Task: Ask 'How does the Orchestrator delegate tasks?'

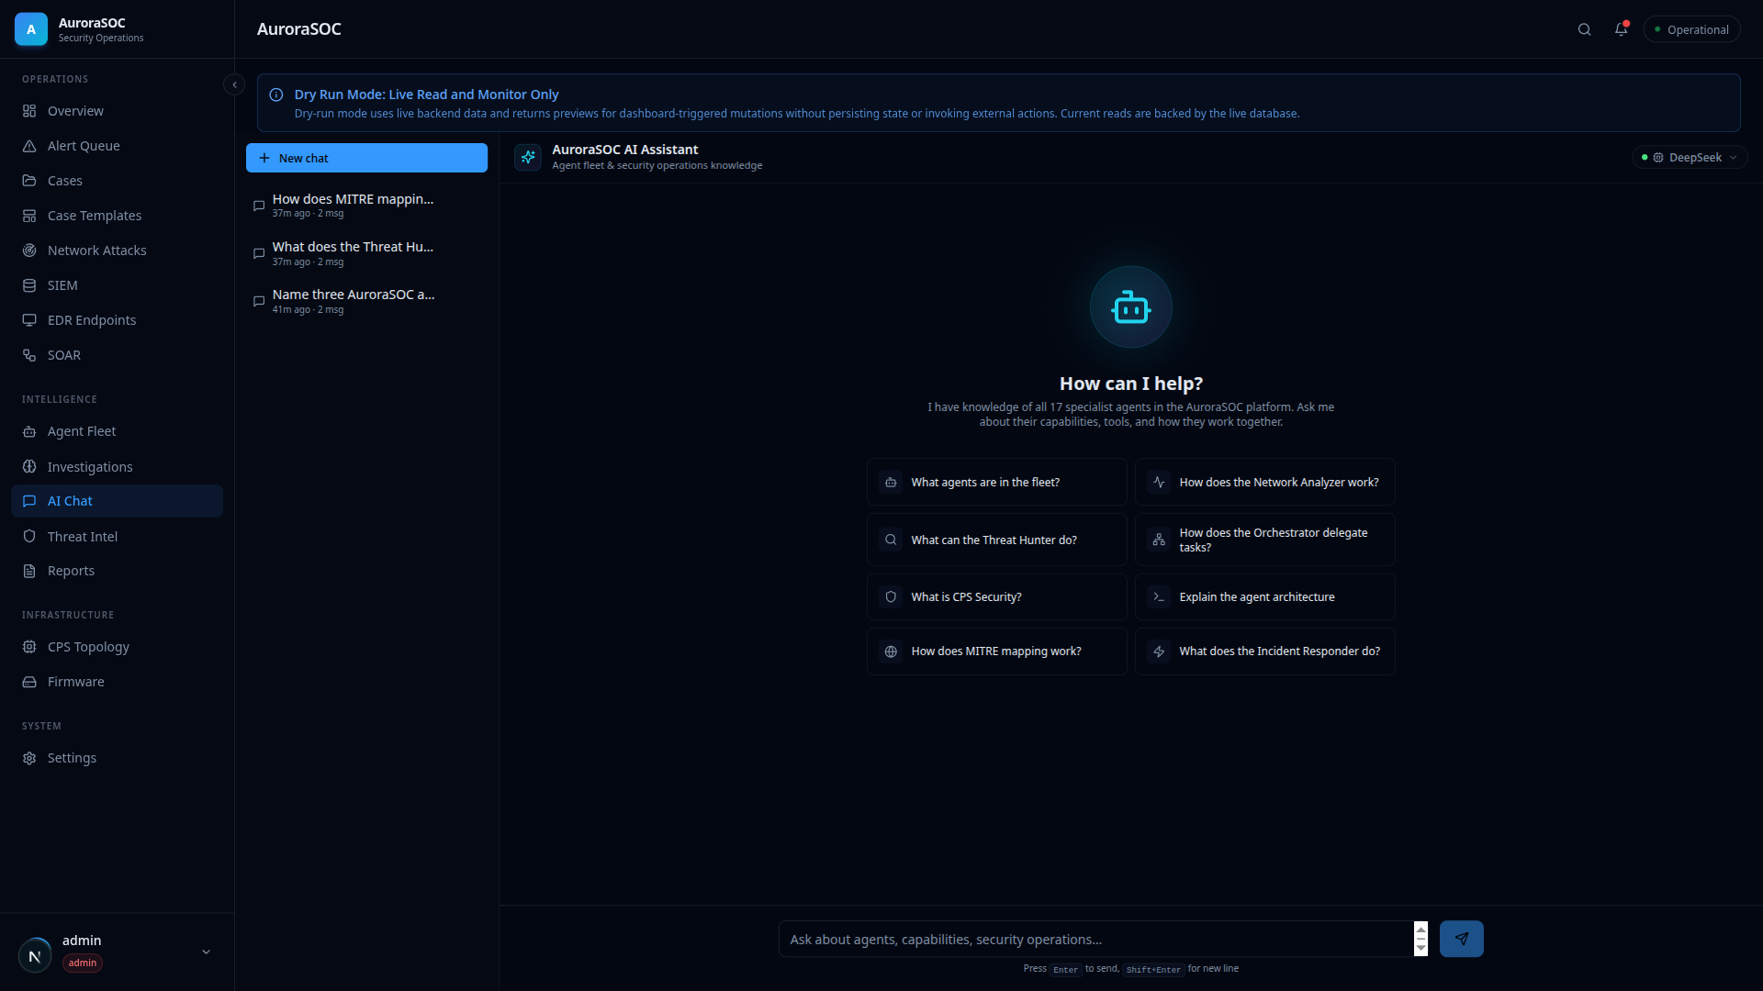Action: 1264,540
